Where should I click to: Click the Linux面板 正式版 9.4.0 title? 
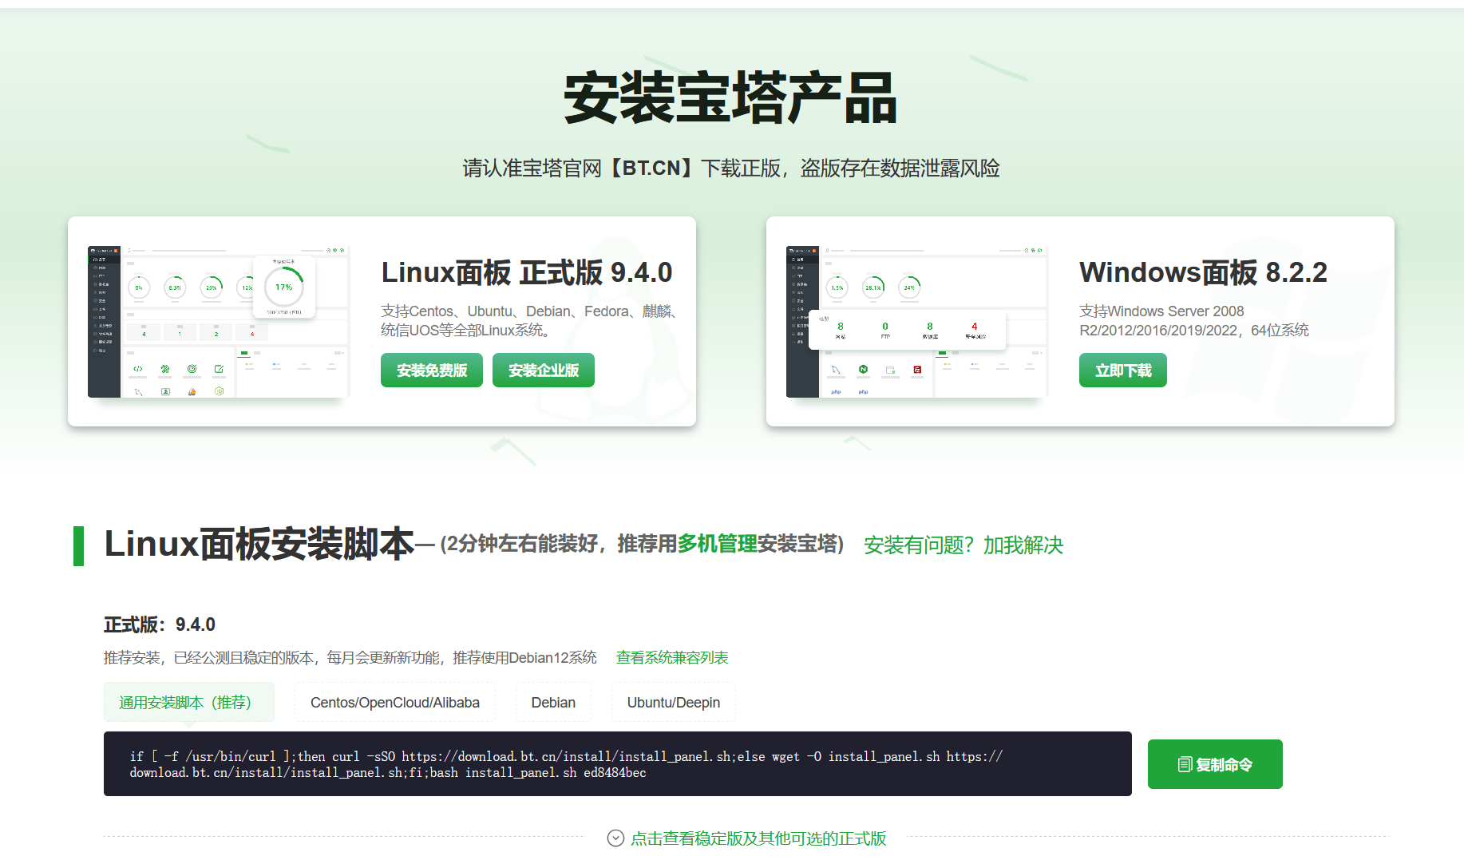click(526, 273)
